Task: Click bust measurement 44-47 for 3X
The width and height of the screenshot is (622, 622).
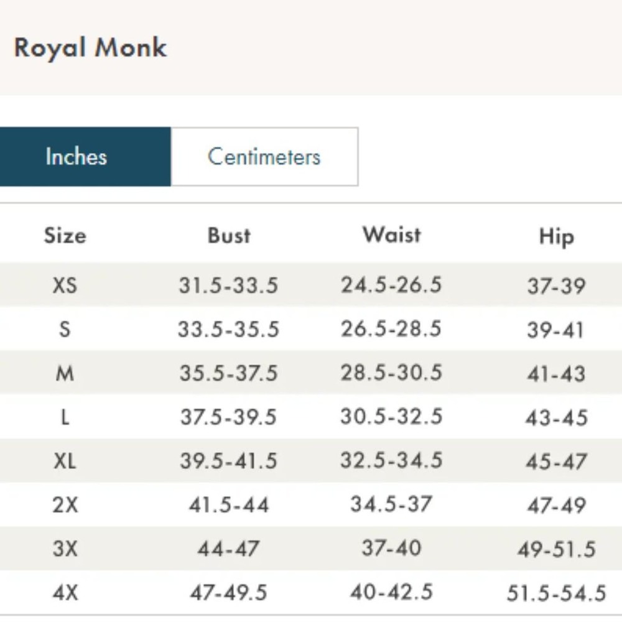Action: [x=228, y=549]
